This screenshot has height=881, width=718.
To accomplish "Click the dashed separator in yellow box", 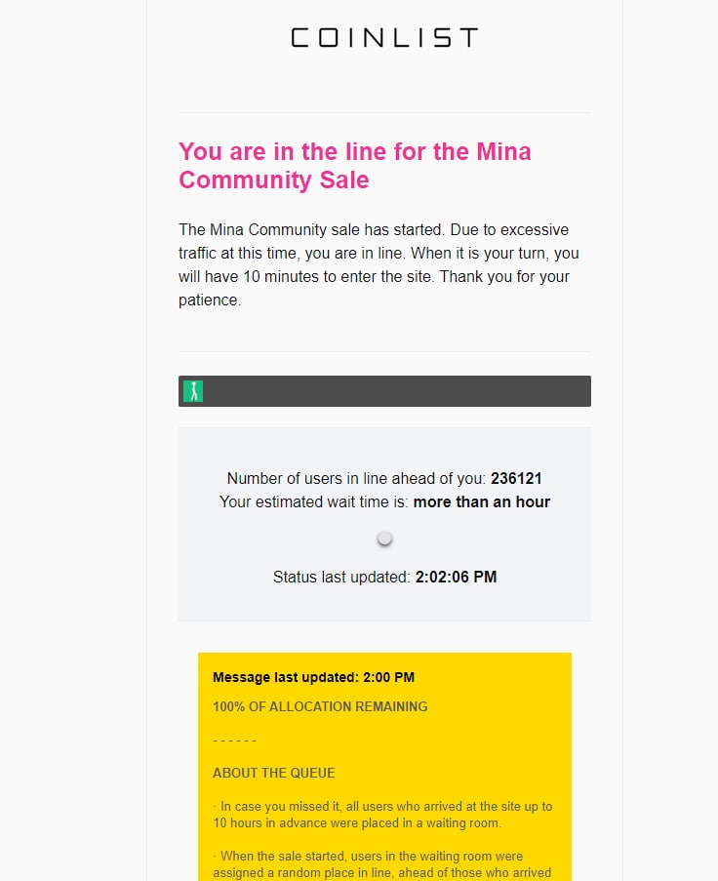I will click(234, 741).
